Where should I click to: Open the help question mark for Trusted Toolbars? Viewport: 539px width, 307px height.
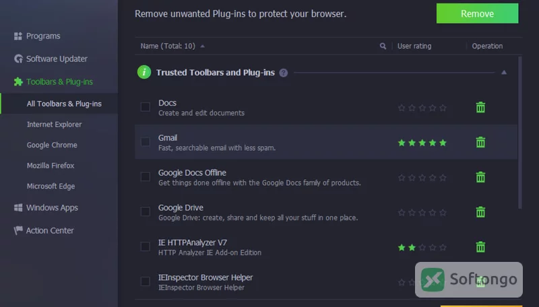[283, 73]
